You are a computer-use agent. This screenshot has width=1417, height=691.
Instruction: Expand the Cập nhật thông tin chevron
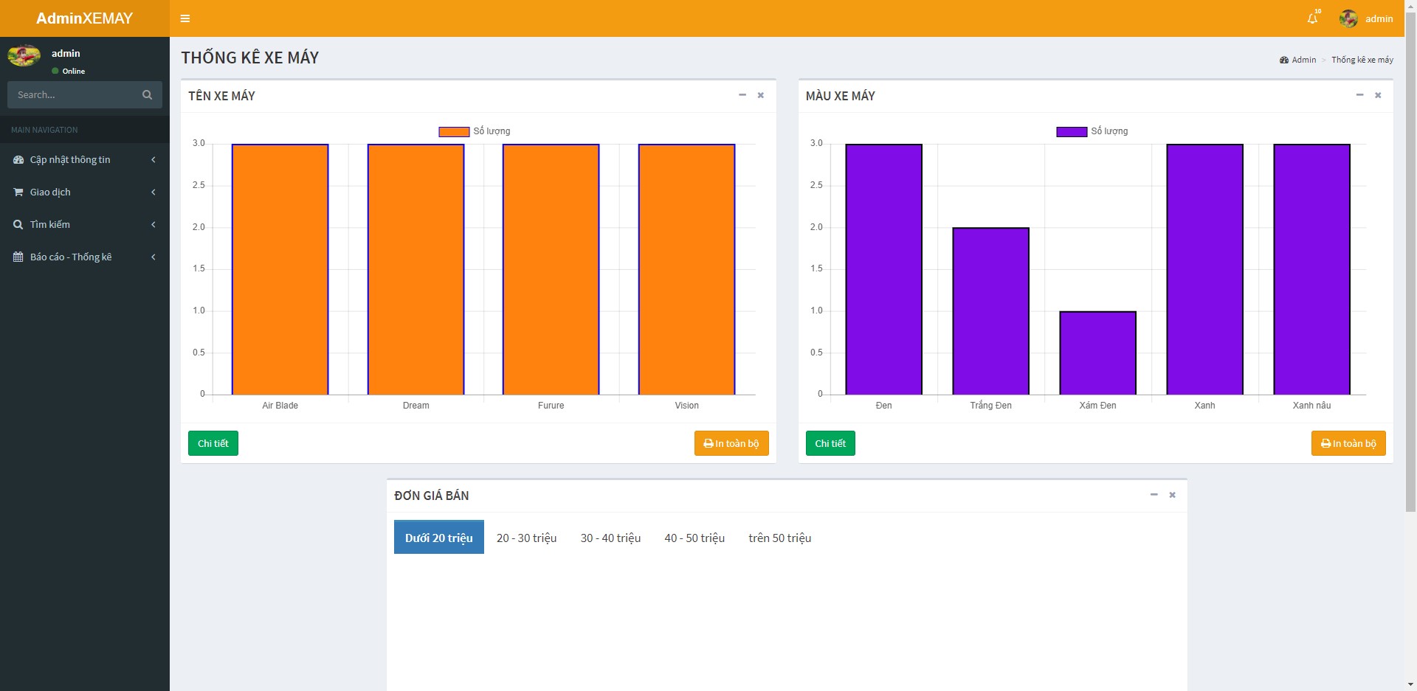[154, 159]
